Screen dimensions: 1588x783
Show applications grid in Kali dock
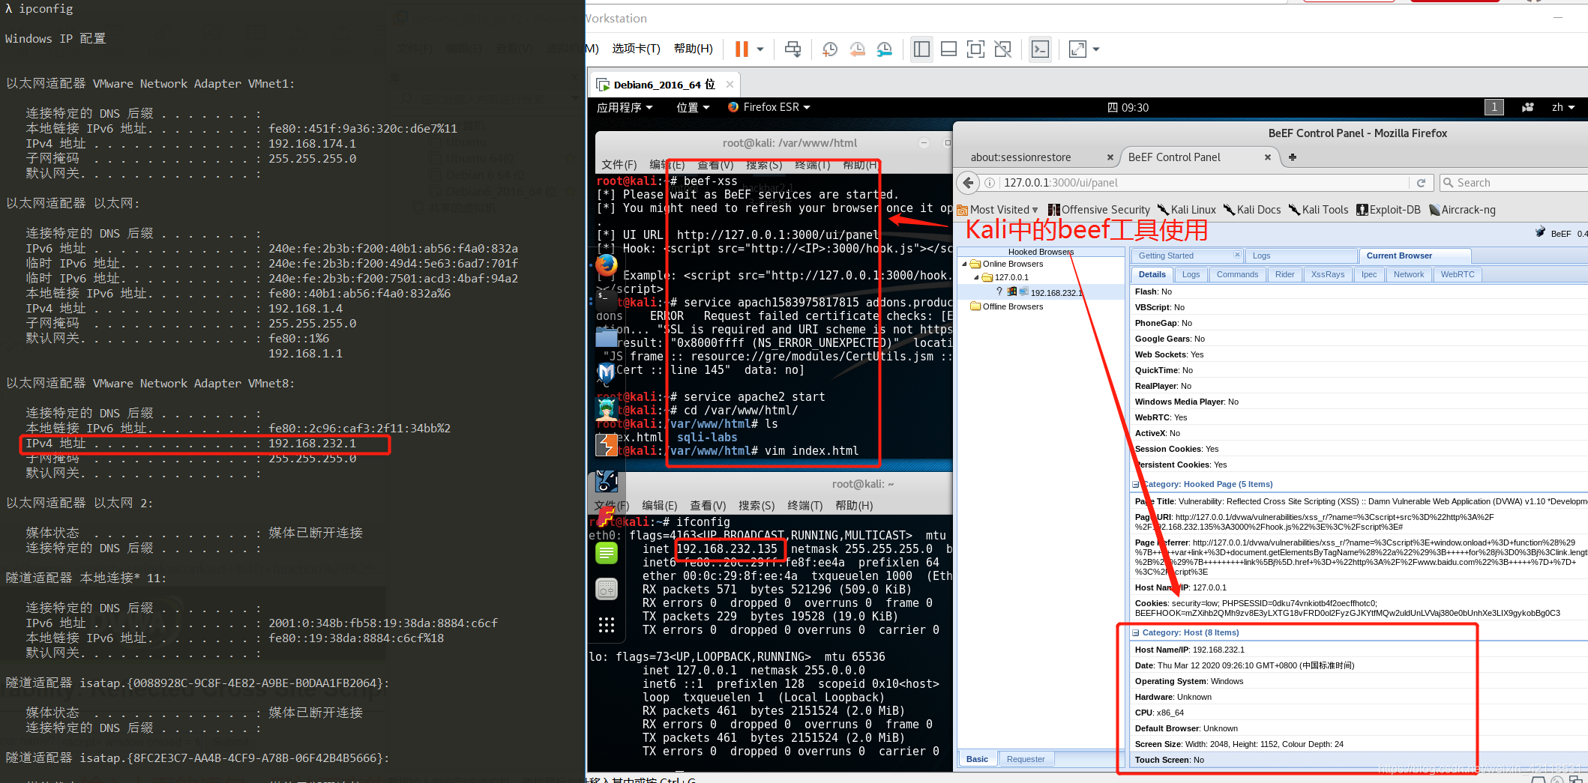tap(607, 625)
